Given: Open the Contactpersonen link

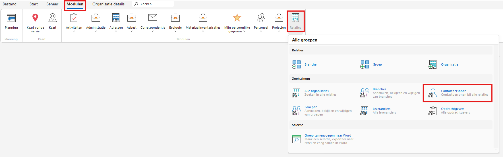Looking at the screenshot, I should (454, 91).
